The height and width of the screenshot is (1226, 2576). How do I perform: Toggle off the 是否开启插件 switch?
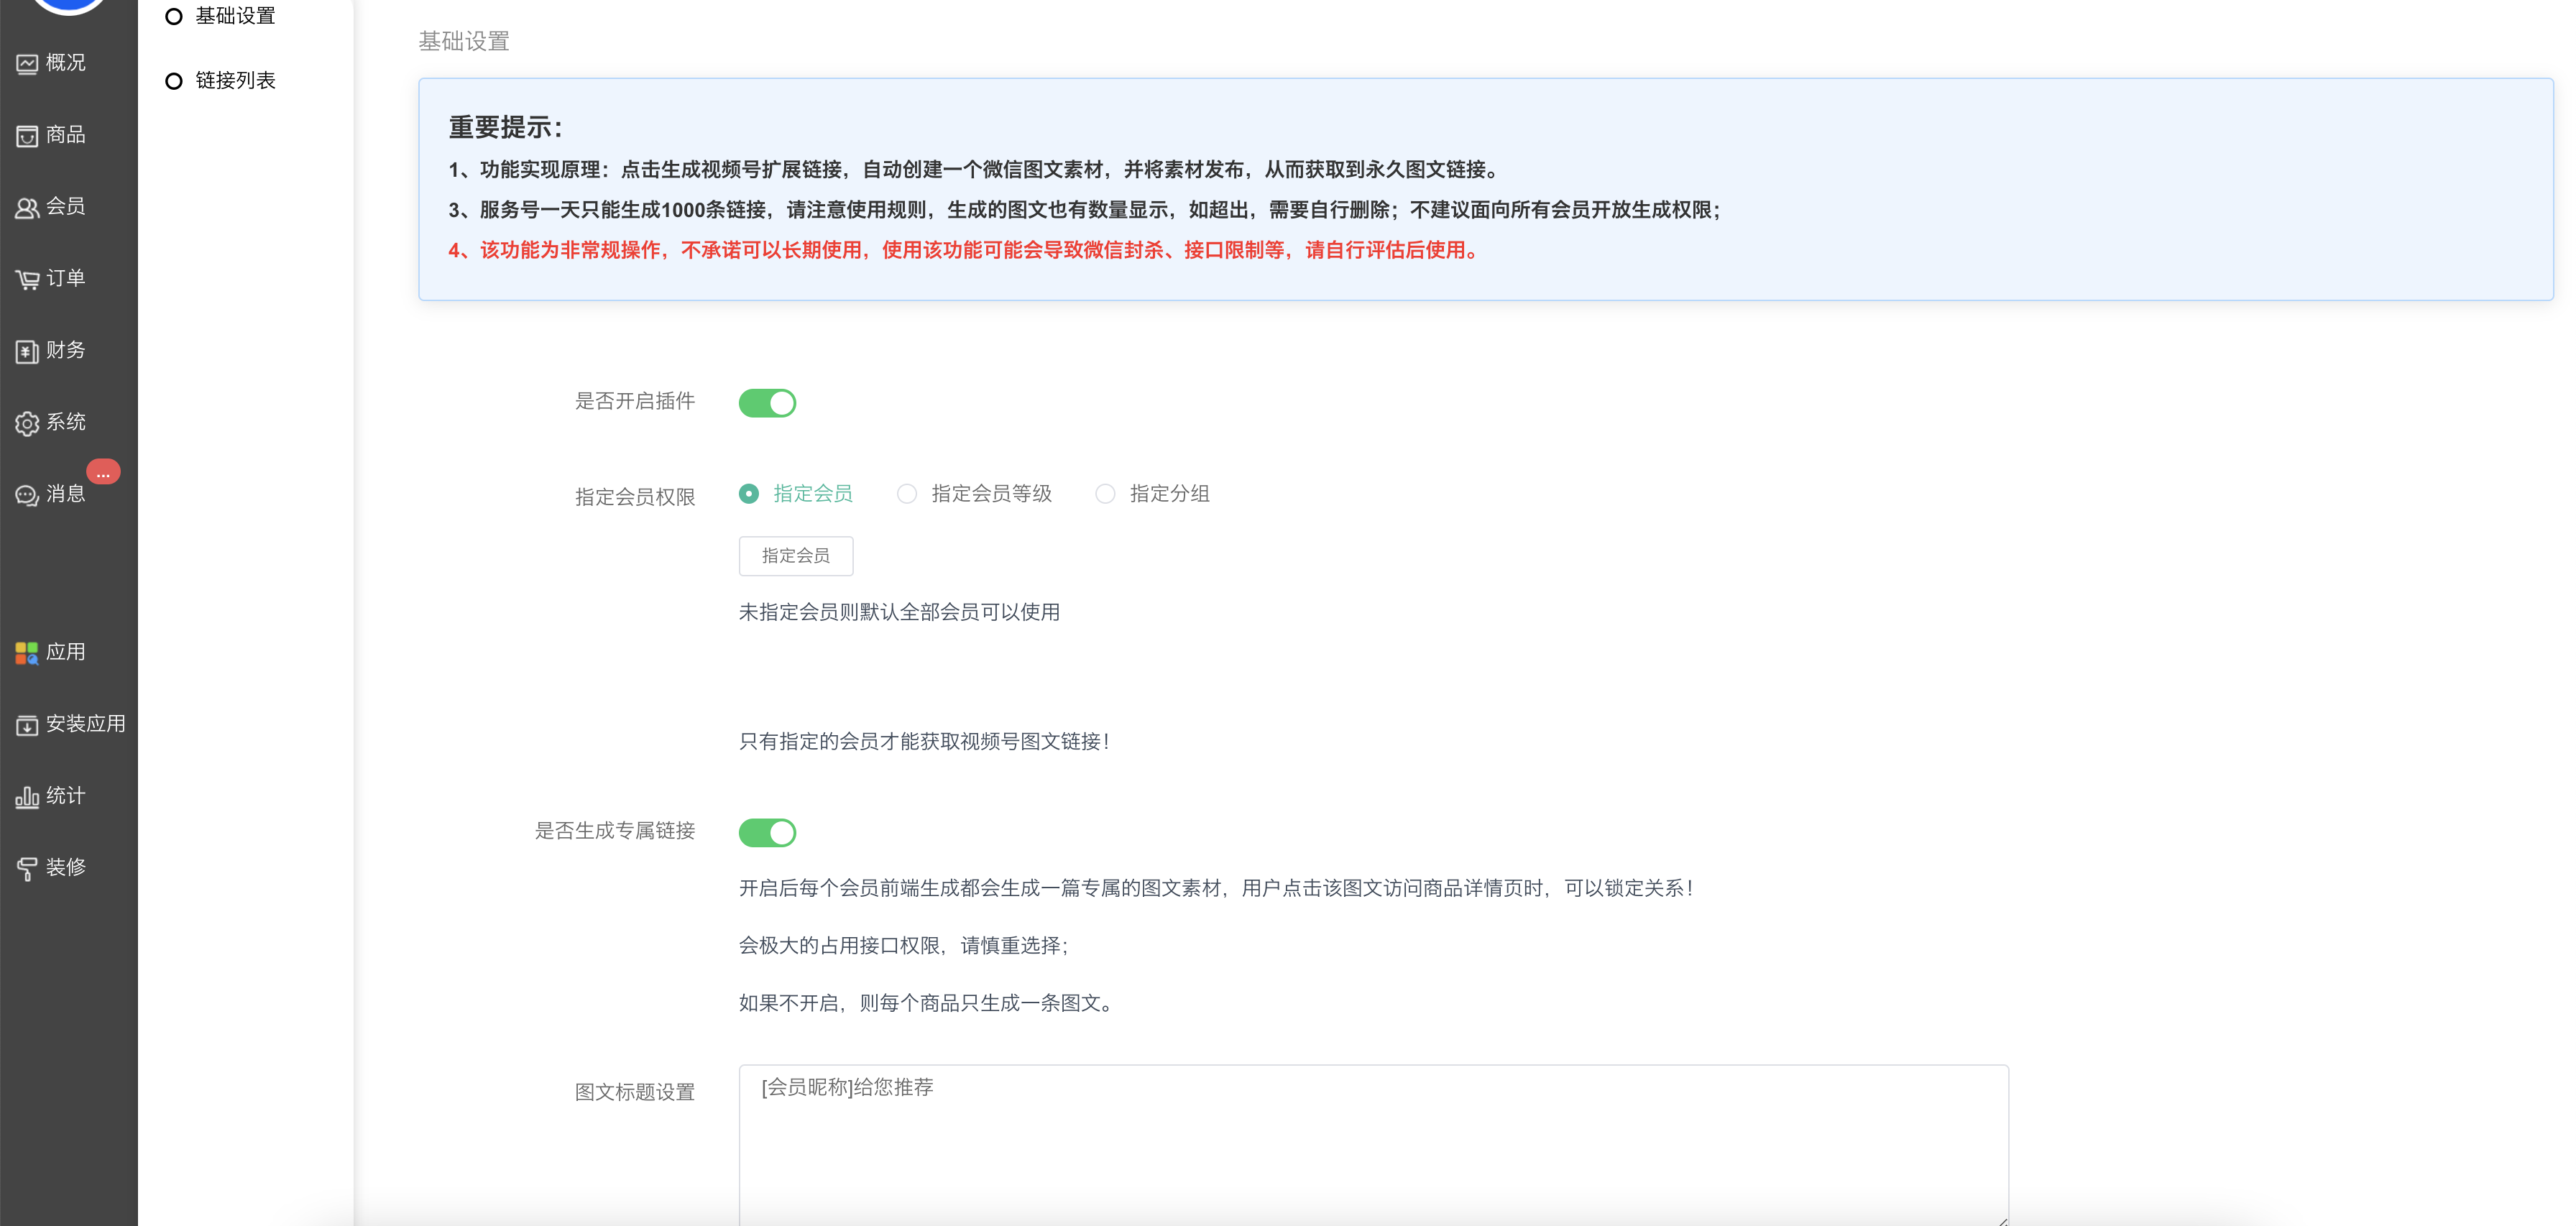(x=767, y=403)
